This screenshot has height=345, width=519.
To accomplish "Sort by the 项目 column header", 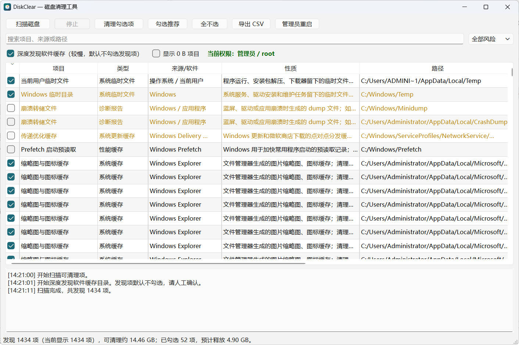I will point(58,68).
